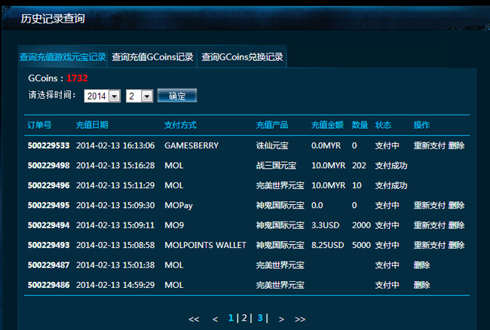Delete order 500229487 via 删除
490x330 pixels.
click(x=421, y=265)
